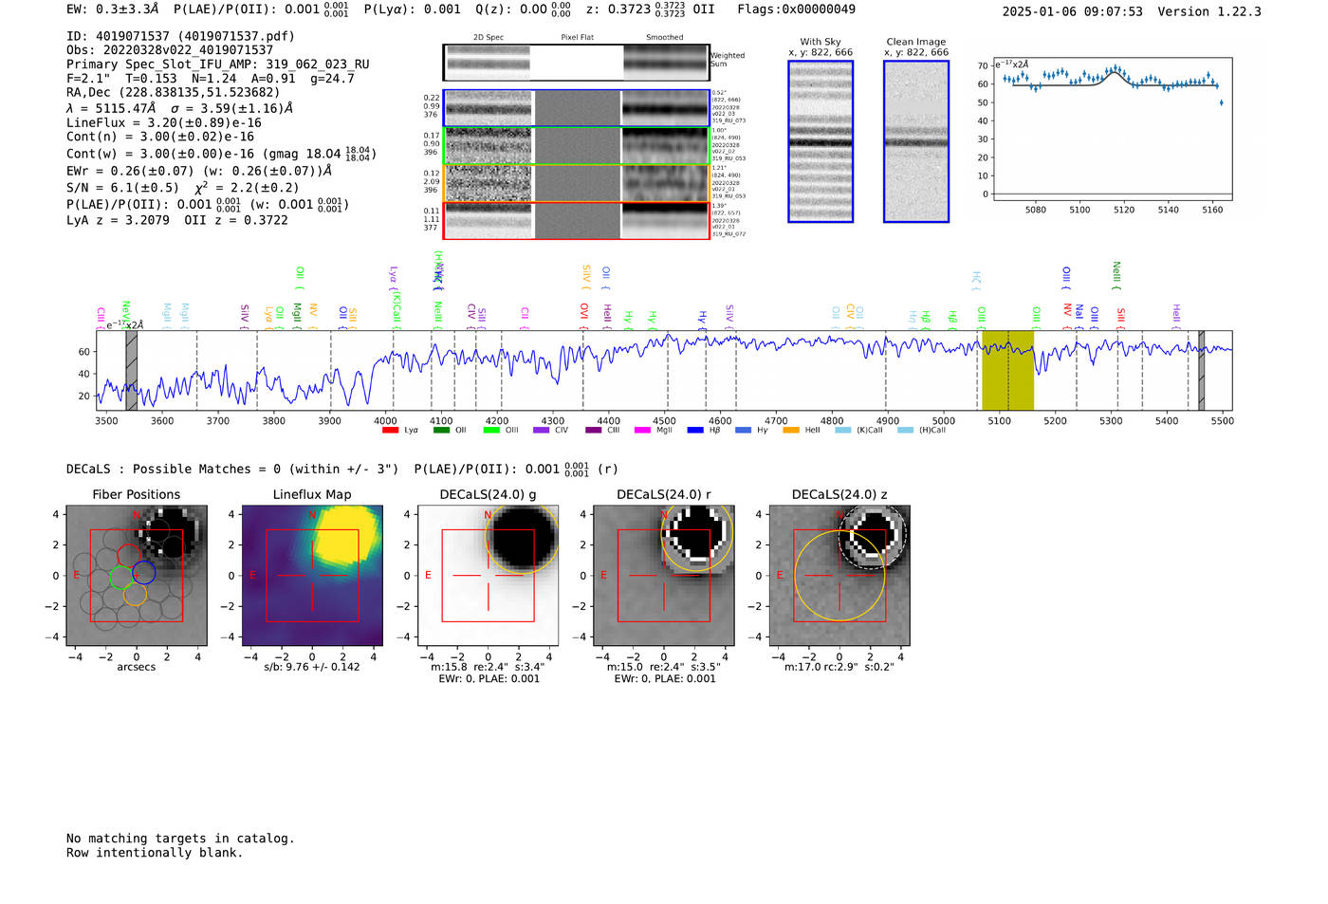This screenshot has width=1328, height=904.
Task: Select the Hγ legend swatch
Action: click(743, 431)
